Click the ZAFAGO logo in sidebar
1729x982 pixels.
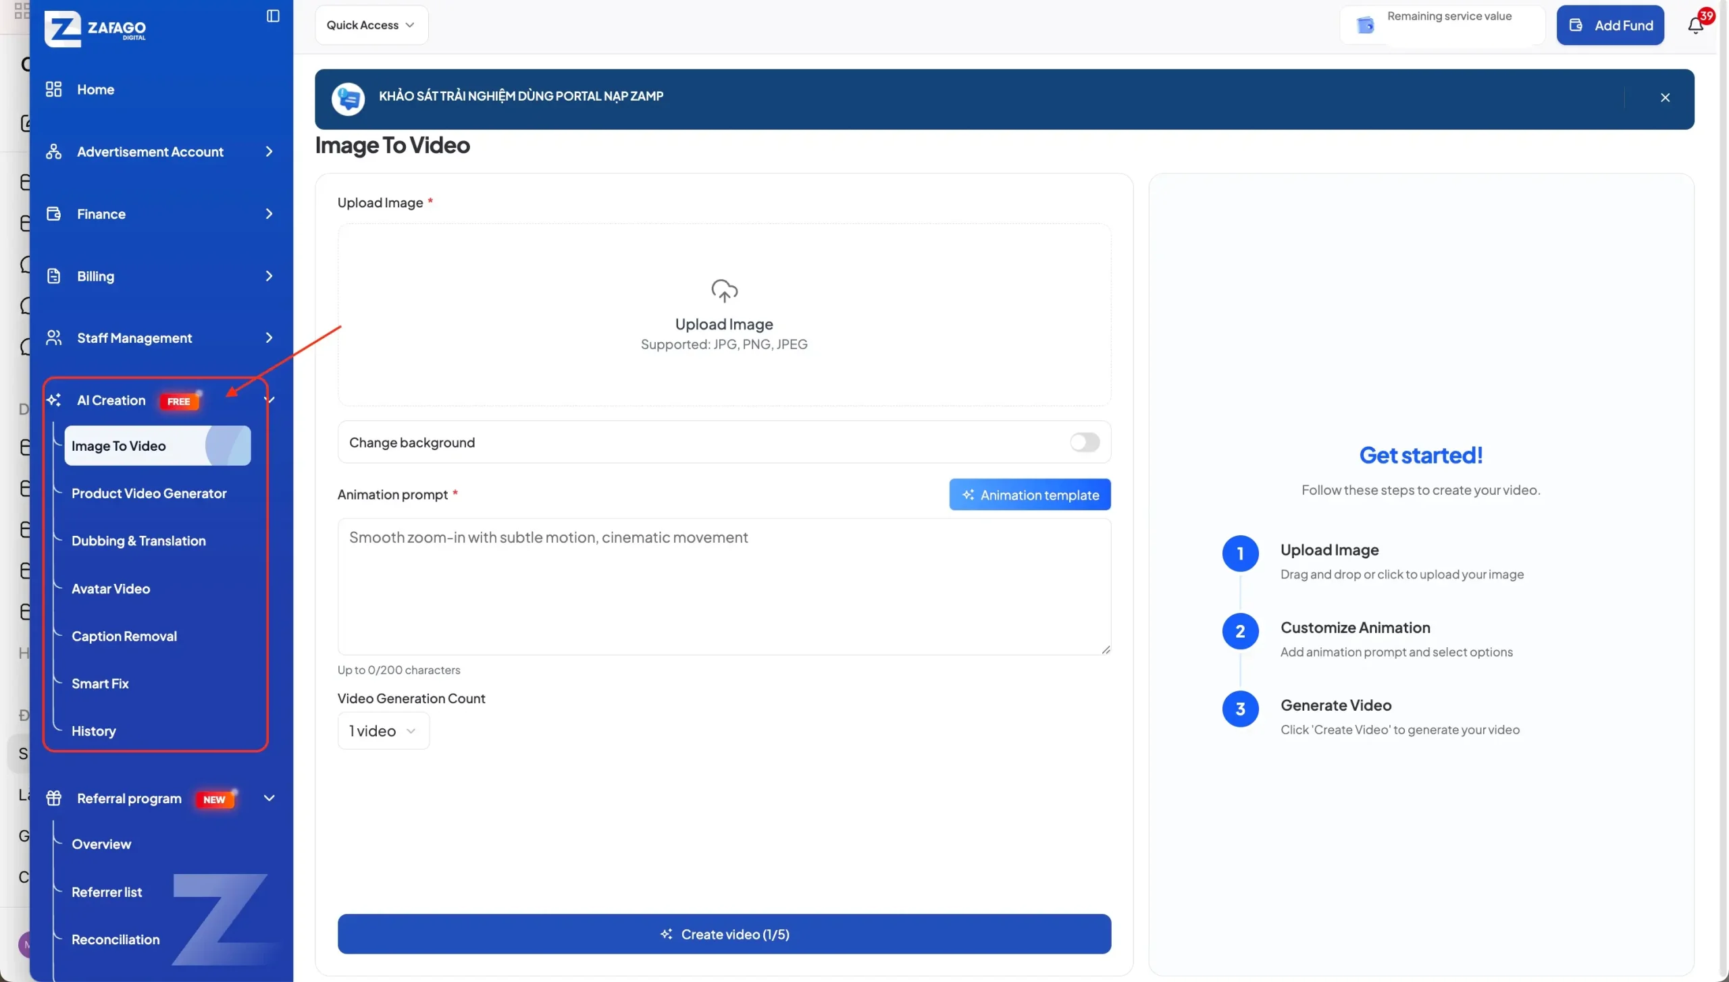coord(95,28)
